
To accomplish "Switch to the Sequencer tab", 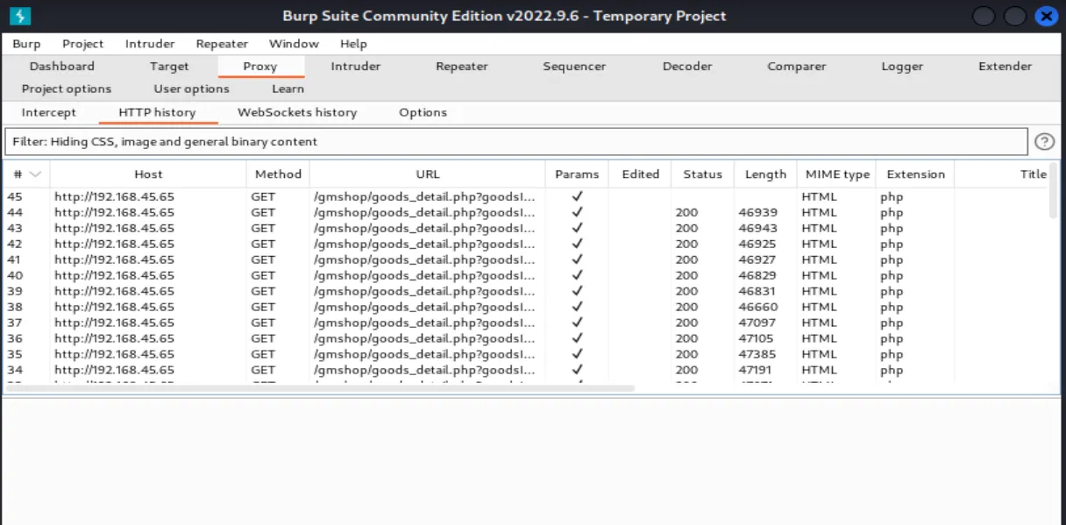I will click(574, 66).
